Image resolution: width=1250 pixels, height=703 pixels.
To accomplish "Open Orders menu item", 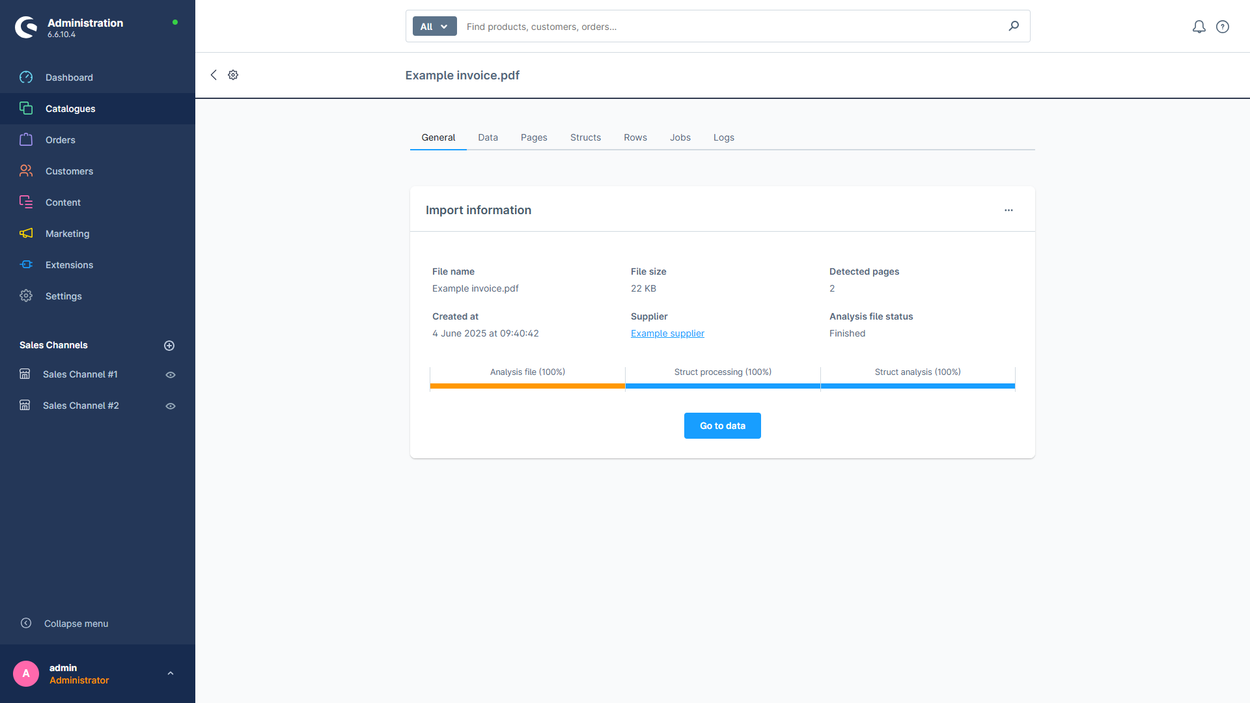I will tap(98, 140).
